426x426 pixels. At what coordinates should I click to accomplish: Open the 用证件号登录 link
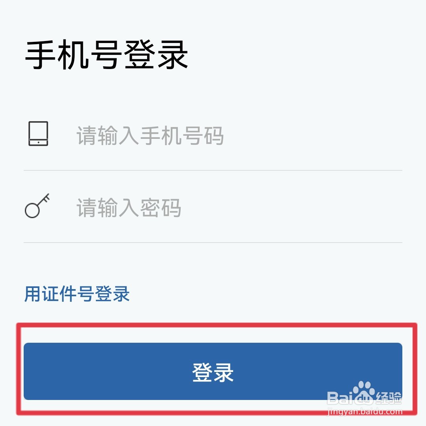pyautogui.click(x=77, y=294)
